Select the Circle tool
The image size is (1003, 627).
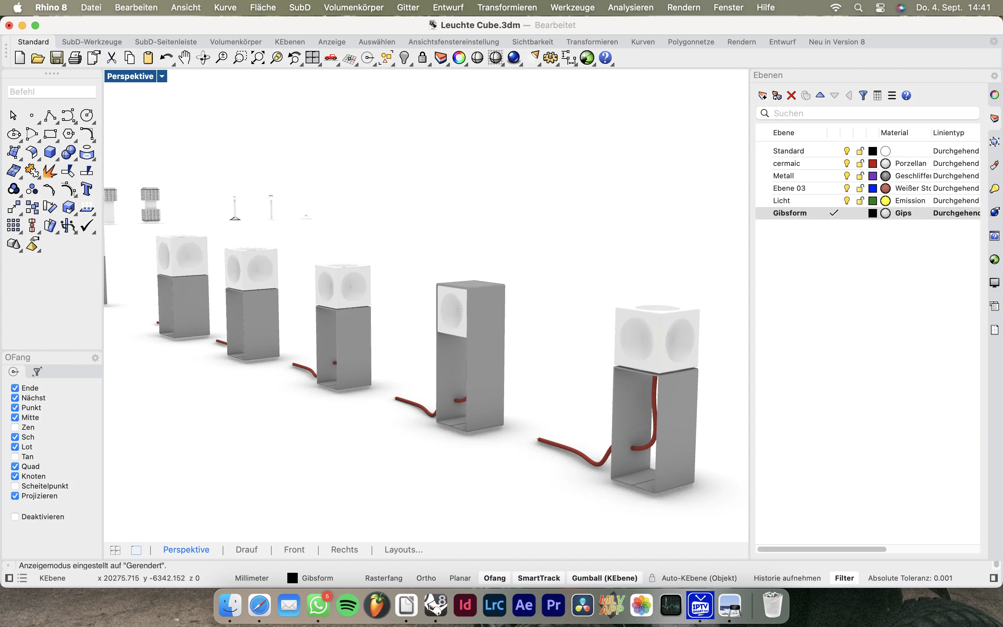point(87,115)
